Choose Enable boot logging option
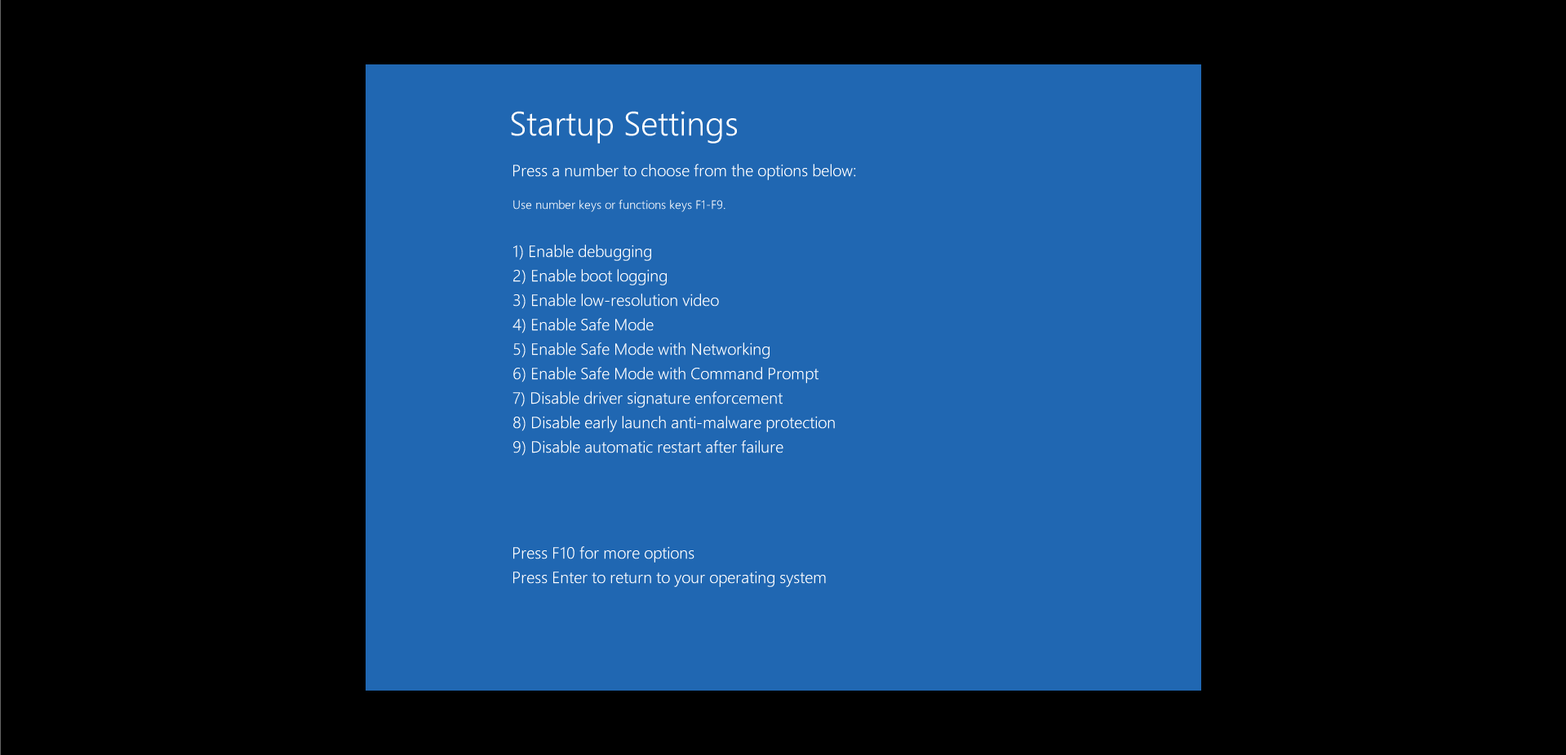Viewport: 1566px width, 755px height. tap(590, 276)
